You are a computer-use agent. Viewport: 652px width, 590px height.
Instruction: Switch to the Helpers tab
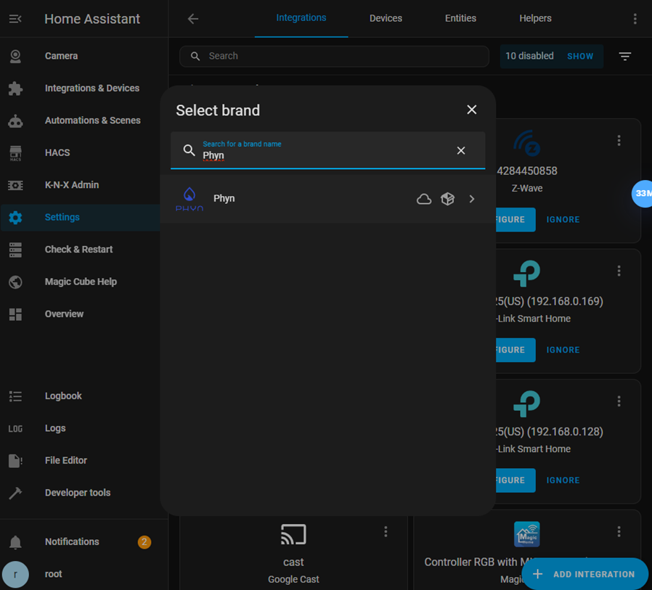click(535, 18)
